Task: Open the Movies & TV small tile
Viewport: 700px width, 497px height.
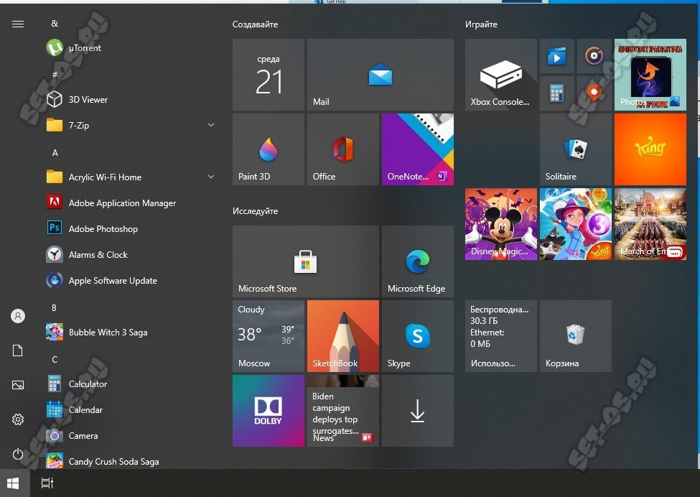Action: (x=556, y=56)
